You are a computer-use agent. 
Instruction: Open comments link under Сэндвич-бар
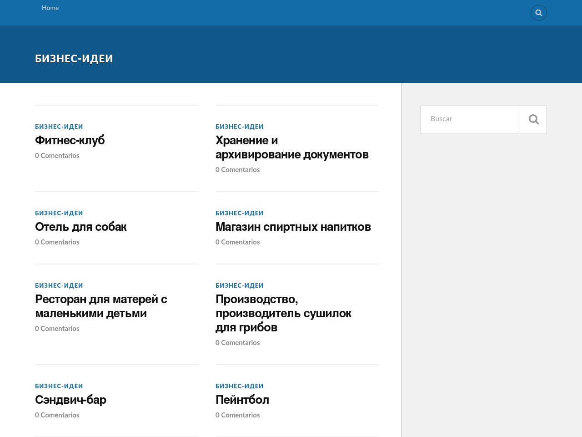(57, 415)
